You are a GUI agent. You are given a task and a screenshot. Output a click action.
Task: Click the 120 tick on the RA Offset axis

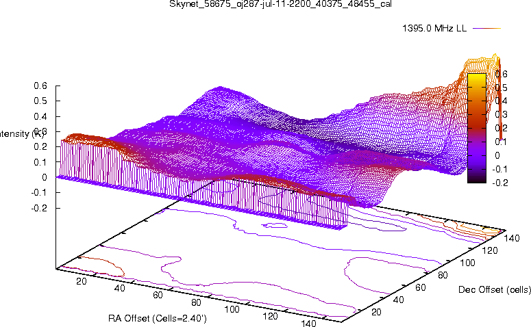(270, 316)
